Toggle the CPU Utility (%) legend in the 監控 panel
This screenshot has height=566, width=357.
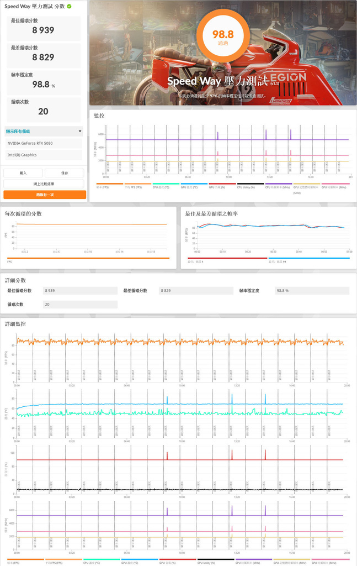(x=251, y=186)
